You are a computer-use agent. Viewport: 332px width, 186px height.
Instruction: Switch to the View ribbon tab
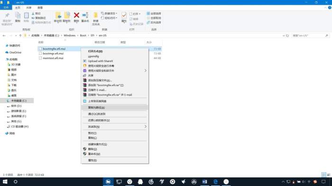40,8
